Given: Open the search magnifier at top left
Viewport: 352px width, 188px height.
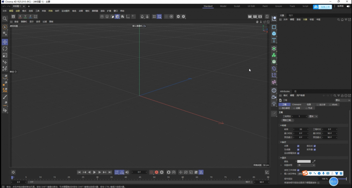Looking at the screenshot, I should pyautogui.click(x=5, y=19).
